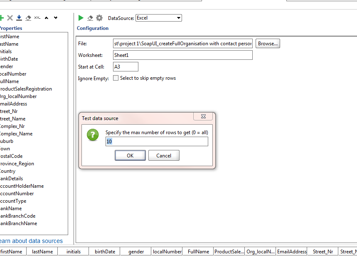Click the initials column header

(x=74, y=252)
